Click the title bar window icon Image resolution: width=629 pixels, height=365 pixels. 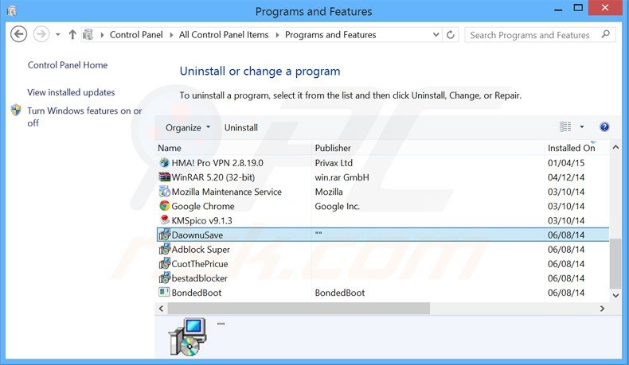point(12,11)
